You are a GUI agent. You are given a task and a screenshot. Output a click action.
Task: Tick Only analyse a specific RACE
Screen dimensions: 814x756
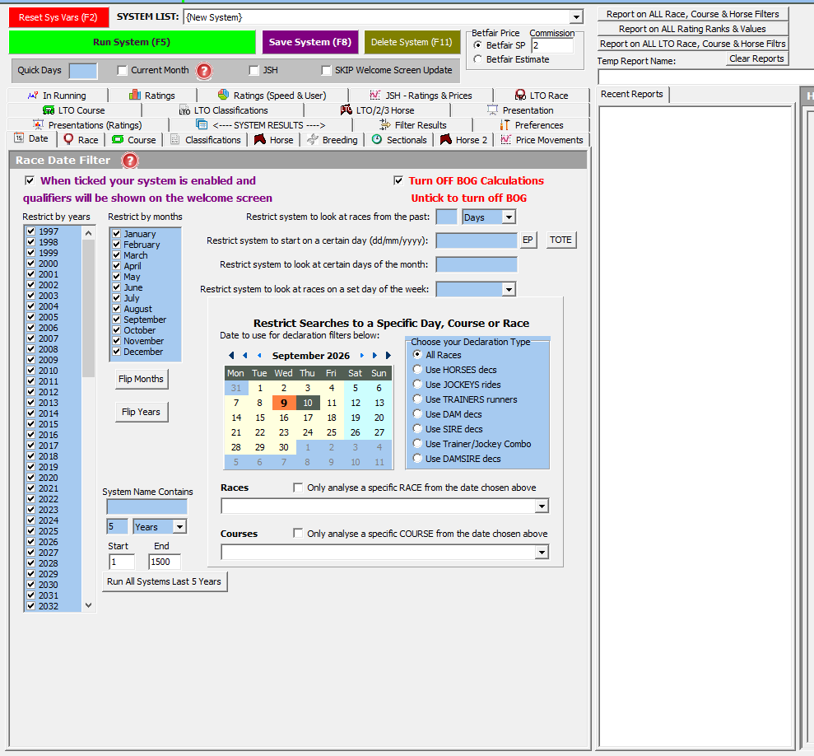click(298, 488)
